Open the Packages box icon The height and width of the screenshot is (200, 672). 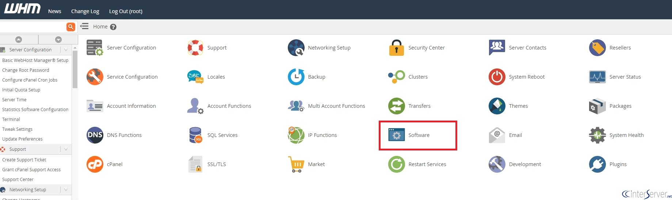coord(597,106)
